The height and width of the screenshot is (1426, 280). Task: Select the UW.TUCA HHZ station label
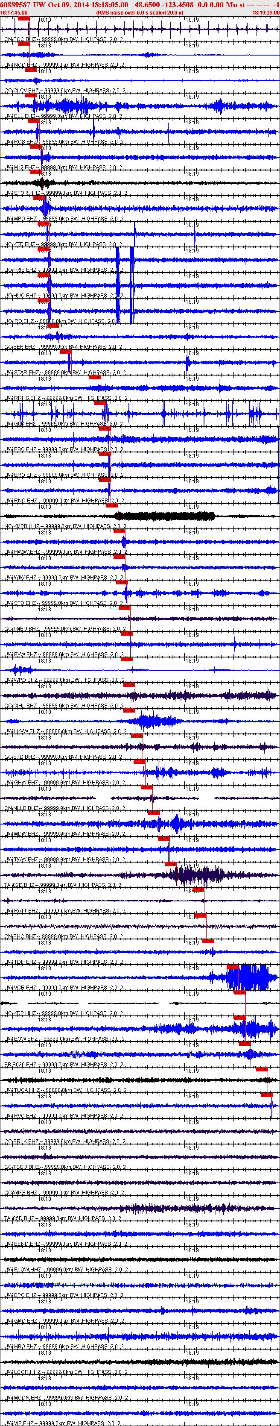[65, 1090]
